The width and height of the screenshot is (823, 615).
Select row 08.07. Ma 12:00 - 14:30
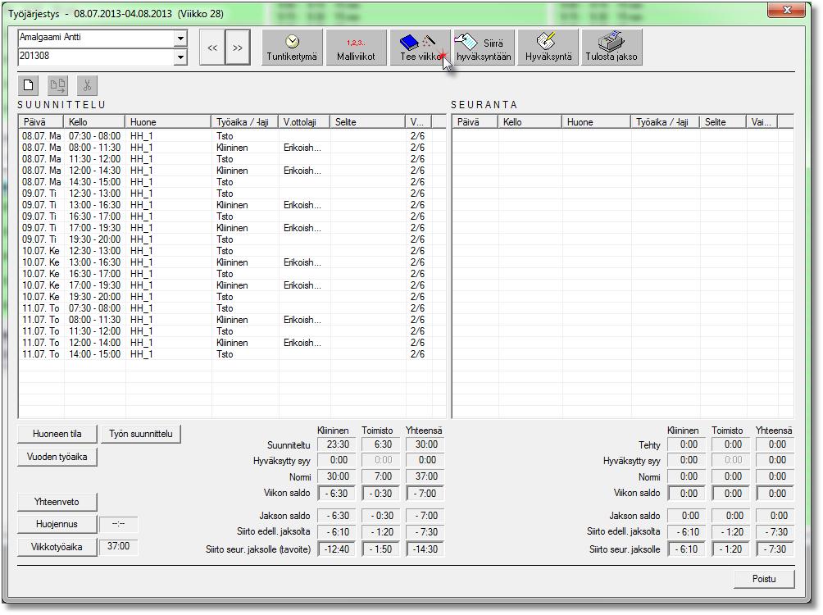[x=232, y=171]
